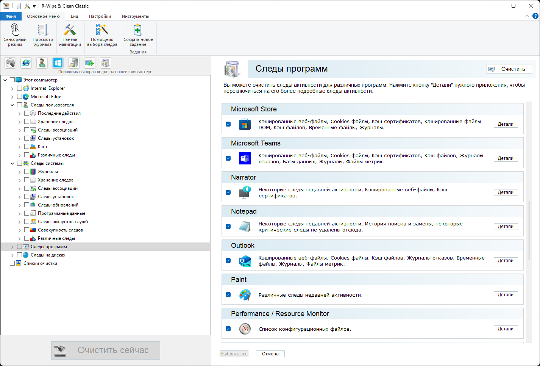Viewport: 540px width, 366px height.
Task: Click the Paint palette icon
Action: [x=245, y=295]
